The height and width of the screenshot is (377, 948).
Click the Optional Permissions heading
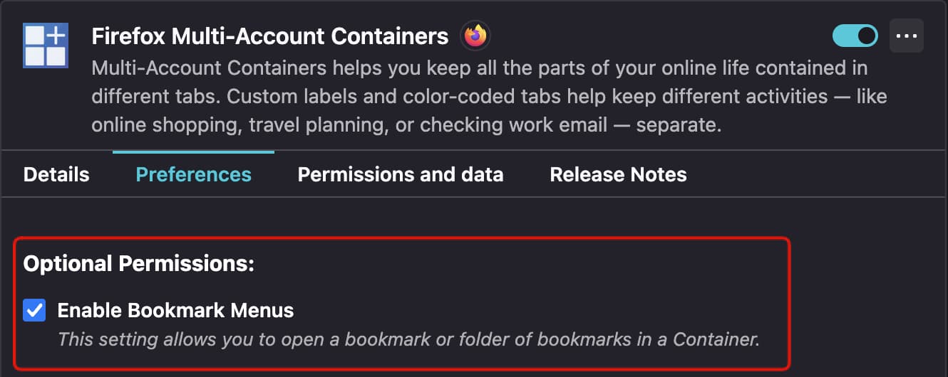[x=139, y=264]
